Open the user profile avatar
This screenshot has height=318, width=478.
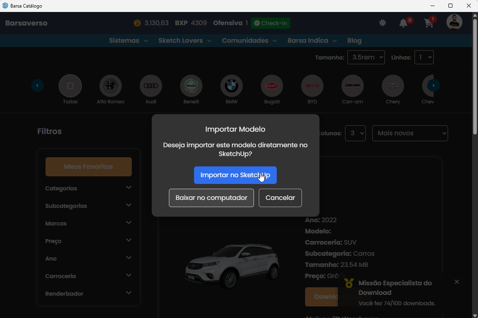[x=454, y=22]
